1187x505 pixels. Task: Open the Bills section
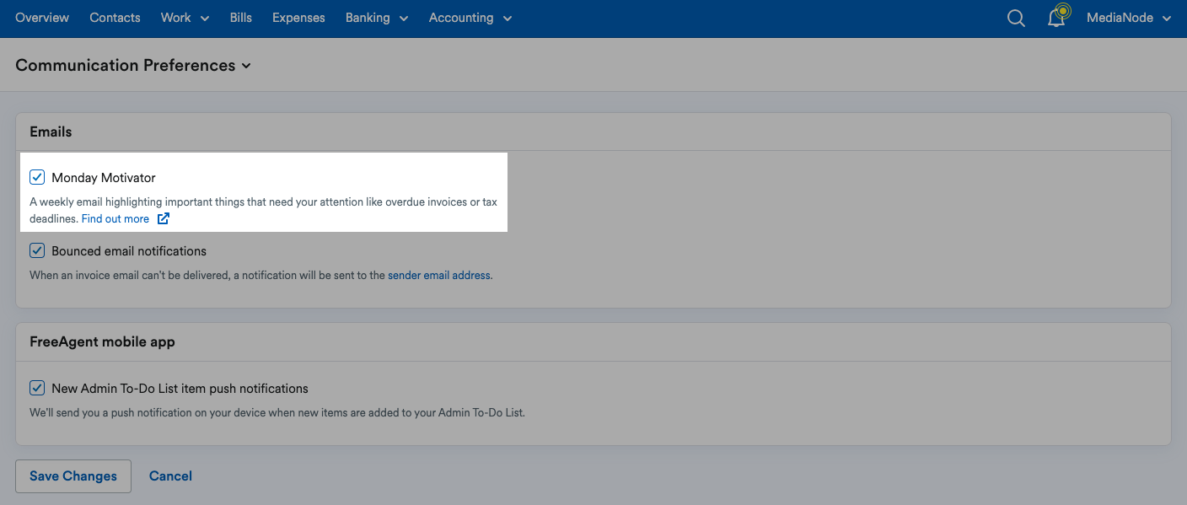coord(241,18)
